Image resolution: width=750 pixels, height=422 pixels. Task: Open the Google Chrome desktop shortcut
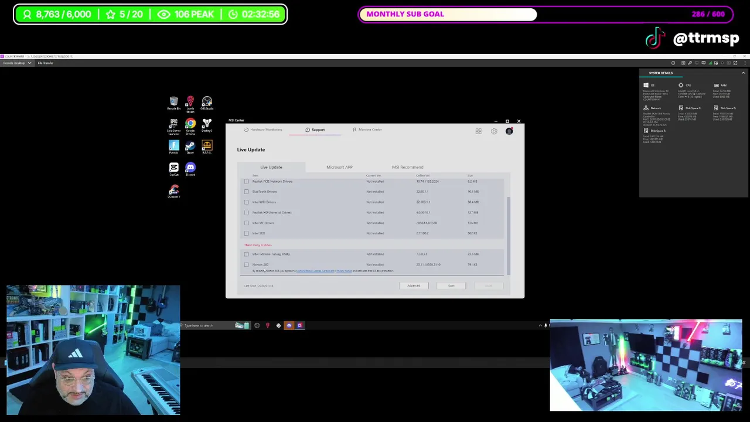coord(190,127)
